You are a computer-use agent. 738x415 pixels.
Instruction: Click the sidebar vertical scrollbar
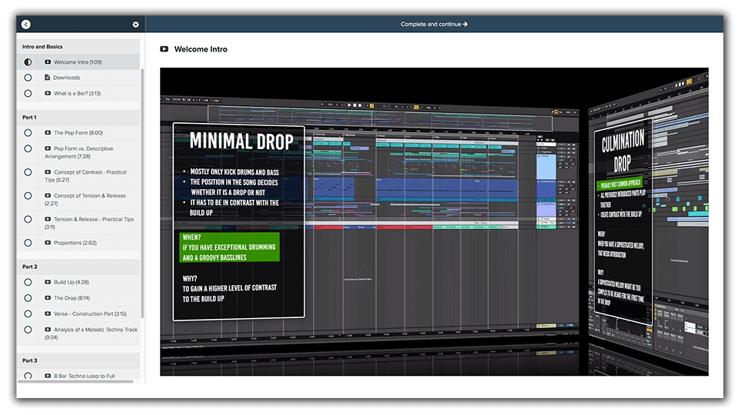click(142, 192)
